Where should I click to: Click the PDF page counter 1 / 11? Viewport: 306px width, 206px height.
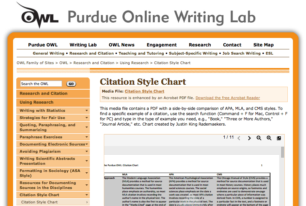click(228, 137)
